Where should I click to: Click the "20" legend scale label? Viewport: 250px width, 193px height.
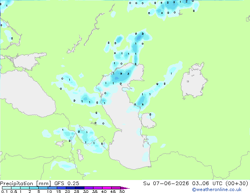click(x=67, y=191)
